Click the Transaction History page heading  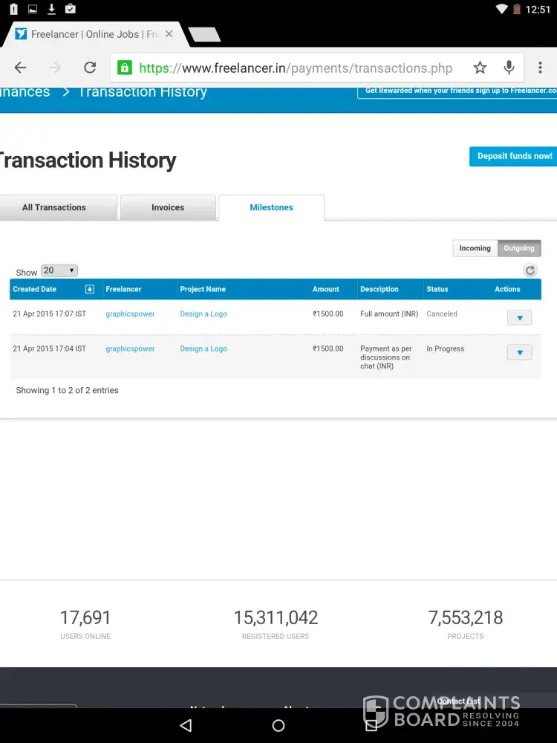click(88, 160)
